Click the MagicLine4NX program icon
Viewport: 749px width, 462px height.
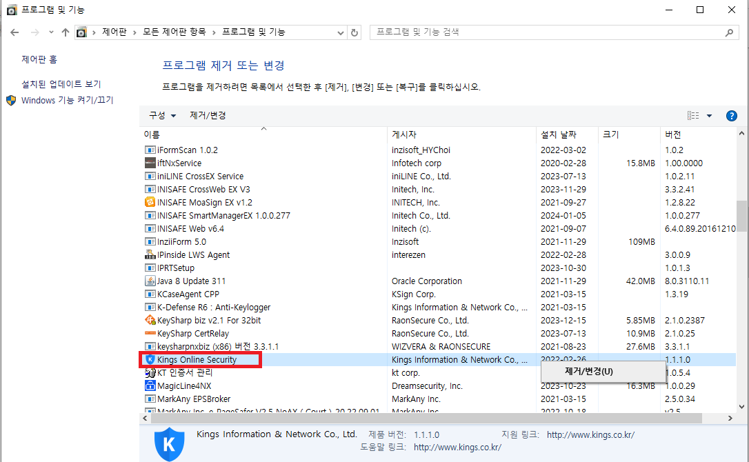click(150, 385)
